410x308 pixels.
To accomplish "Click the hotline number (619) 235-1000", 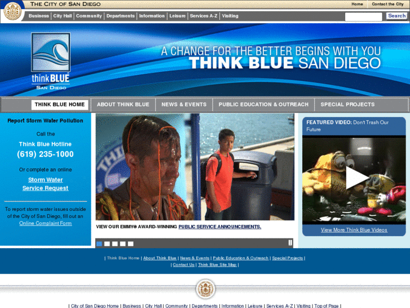I will point(45,154).
